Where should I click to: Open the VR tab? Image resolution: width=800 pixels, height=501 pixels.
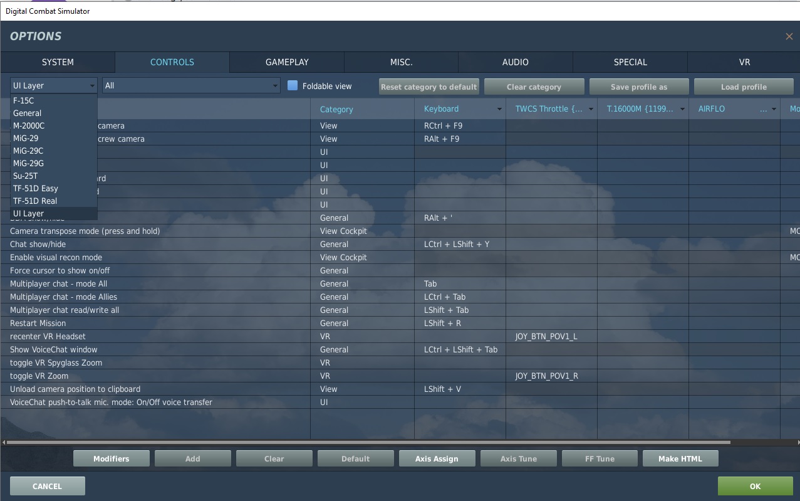(744, 62)
